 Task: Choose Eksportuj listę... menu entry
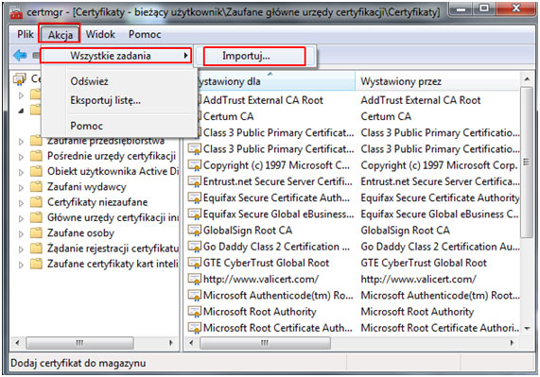[x=119, y=100]
